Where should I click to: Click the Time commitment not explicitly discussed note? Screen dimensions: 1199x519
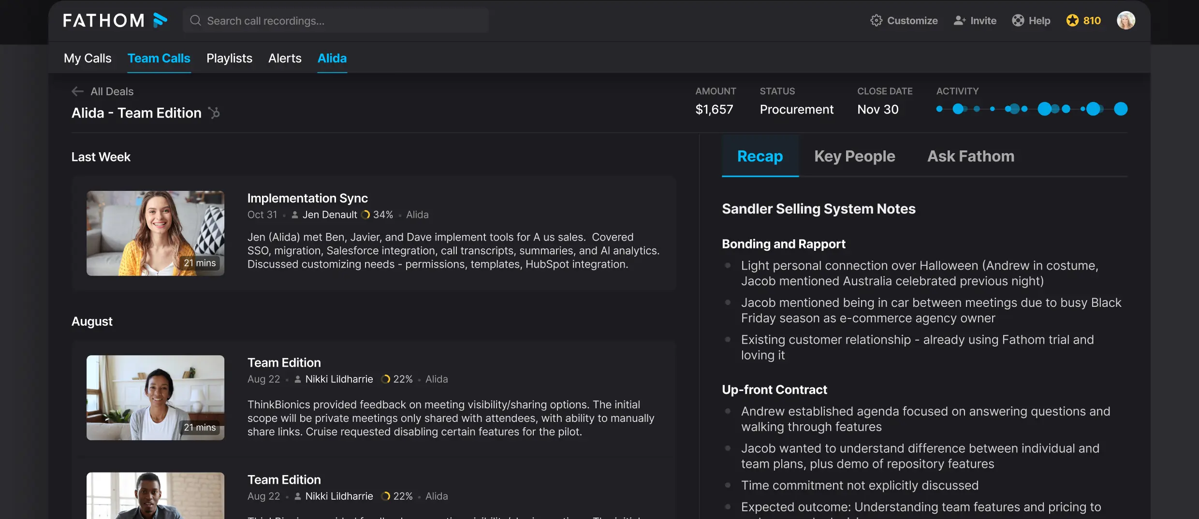(x=860, y=485)
